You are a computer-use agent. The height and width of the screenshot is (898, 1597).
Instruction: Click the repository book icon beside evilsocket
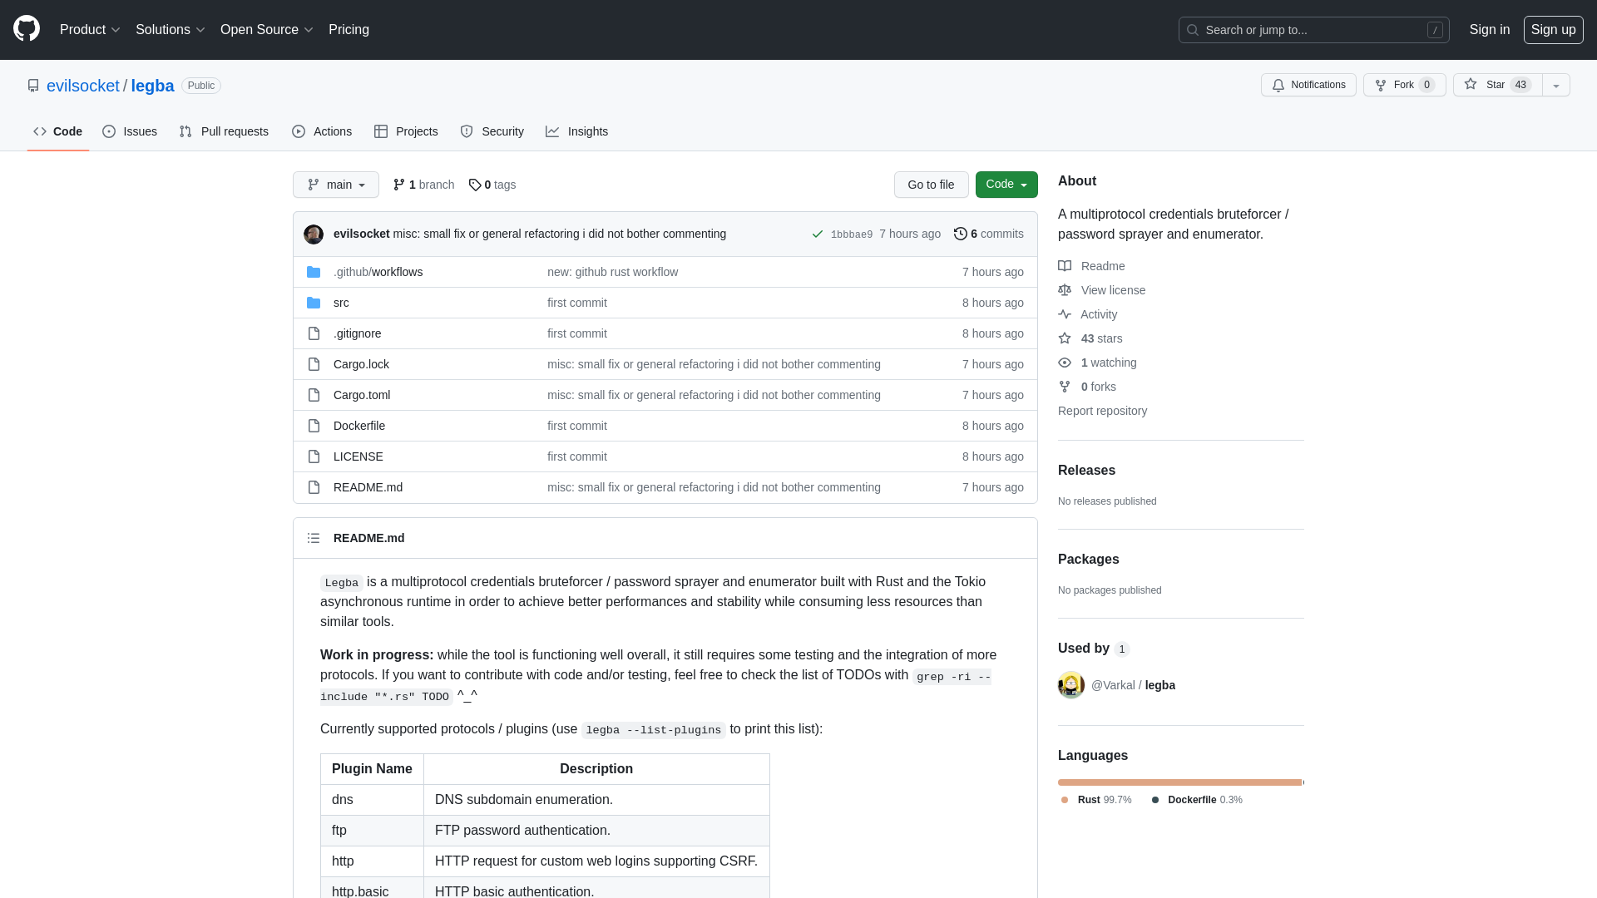point(33,86)
